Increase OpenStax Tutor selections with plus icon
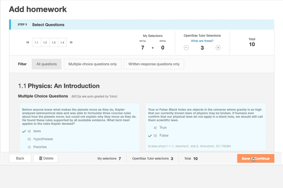The height and width of the screenshot is (188, 283). 218,48
